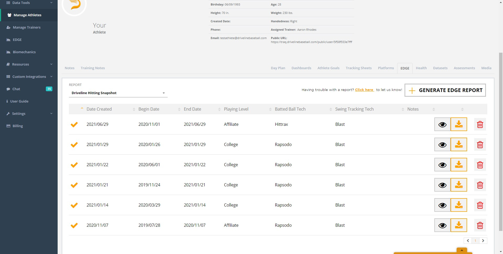Switch to the Notes tab
The height and width of the screenshot is (254, 503).
click(69, 68)
